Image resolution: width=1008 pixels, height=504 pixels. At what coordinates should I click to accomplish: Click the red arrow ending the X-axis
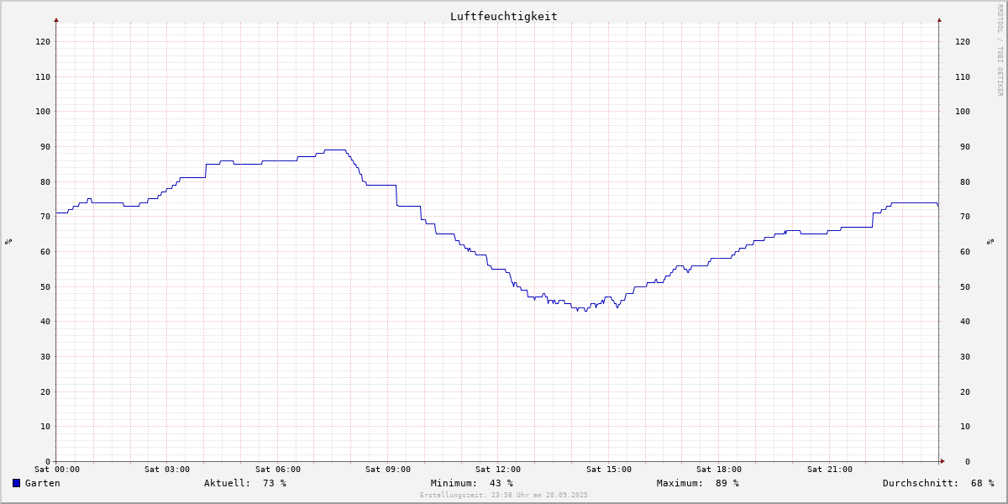click(942, 461)
